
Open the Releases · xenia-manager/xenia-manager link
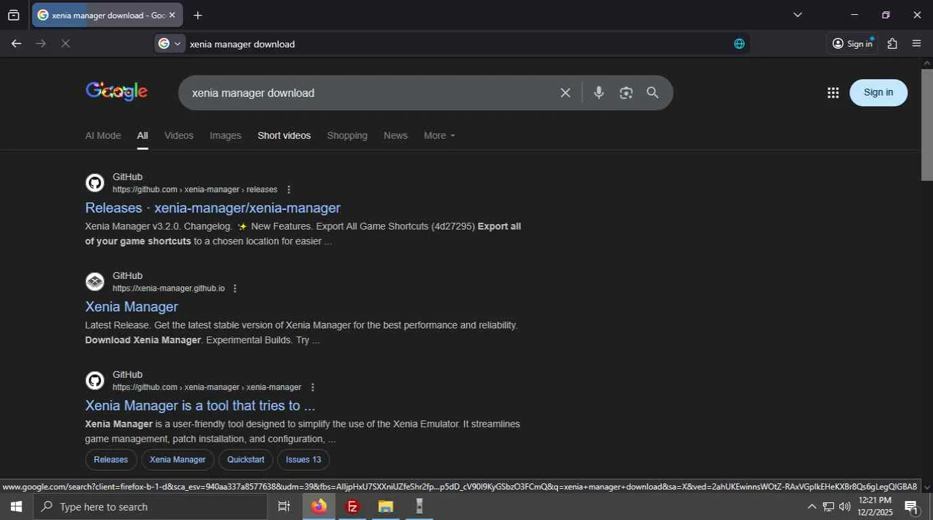[x=212, y=208]
